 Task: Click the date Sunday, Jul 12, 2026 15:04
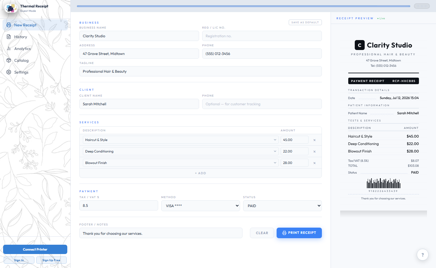point(399,98)
